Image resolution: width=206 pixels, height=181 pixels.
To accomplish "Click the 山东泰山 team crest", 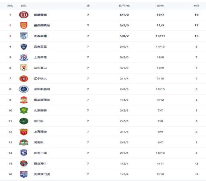I will 24,68.
